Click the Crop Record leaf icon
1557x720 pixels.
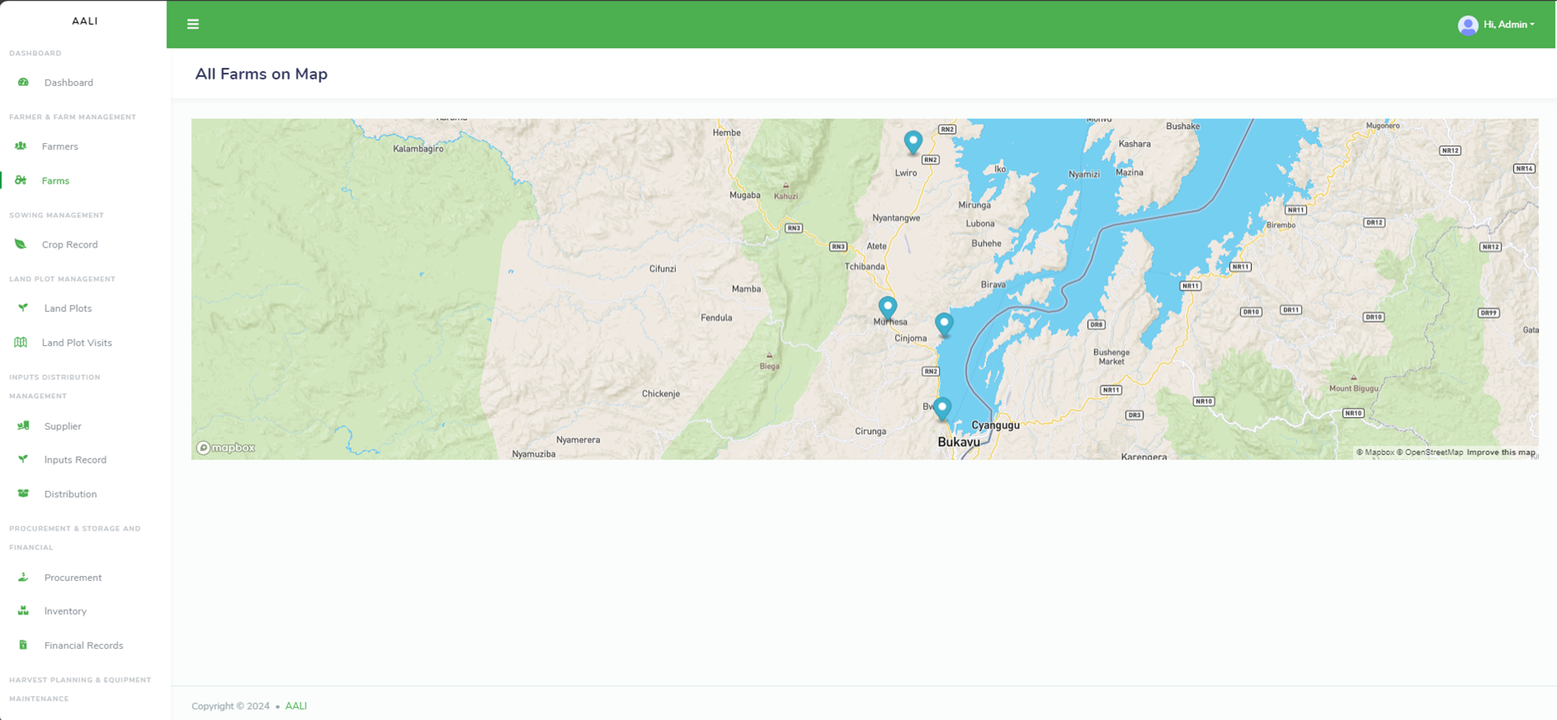21,244
